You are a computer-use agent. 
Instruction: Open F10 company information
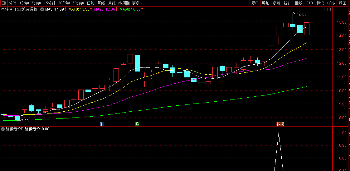pyautogui.click(x=309, y=3)
